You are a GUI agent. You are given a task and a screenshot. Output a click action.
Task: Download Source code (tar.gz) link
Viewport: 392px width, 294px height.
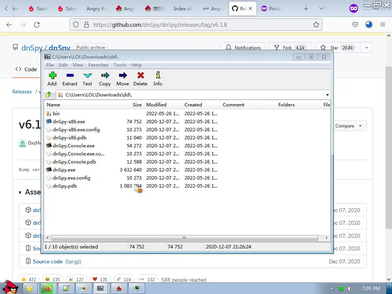[57, 261]
